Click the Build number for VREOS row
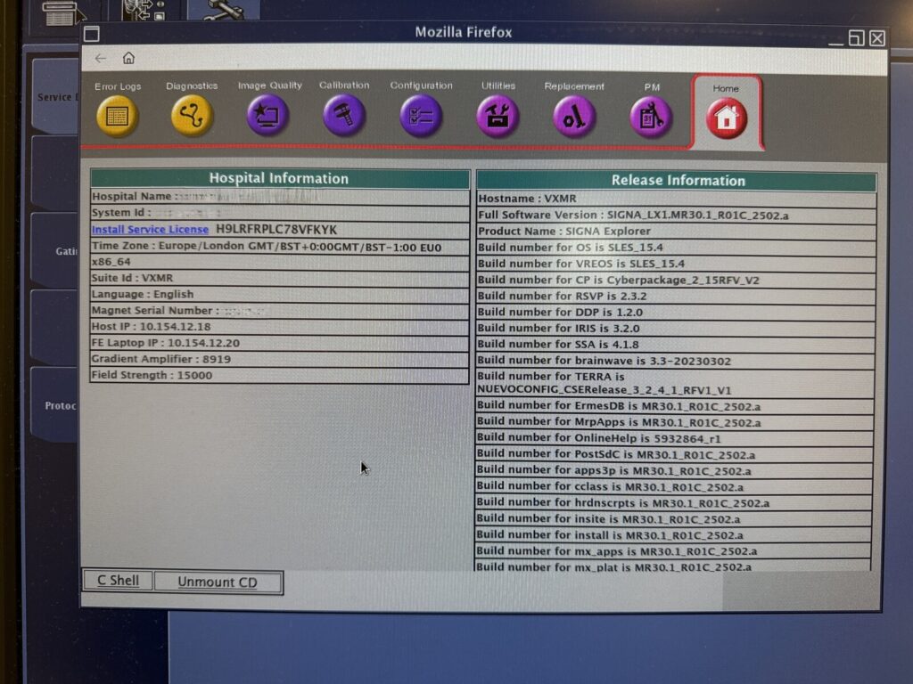The height and width of the screenshot is (684, 913). pos(677,264)
